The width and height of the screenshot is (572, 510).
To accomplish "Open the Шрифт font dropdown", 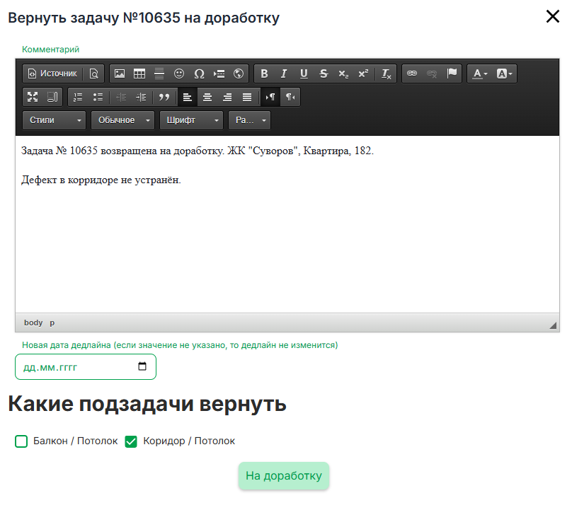I will pyautogui.click(x=191, y=120).
